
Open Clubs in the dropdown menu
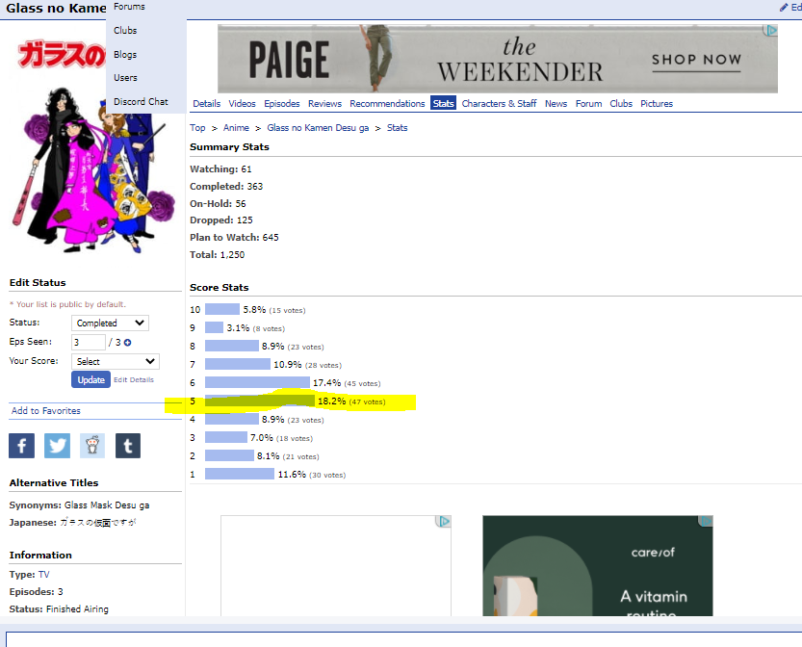125,30
